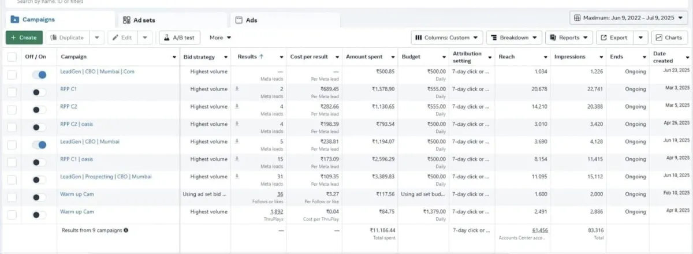Screen dimensions: 693x254
Task: Expand the More dropdown
Action: tap(220, 38)
